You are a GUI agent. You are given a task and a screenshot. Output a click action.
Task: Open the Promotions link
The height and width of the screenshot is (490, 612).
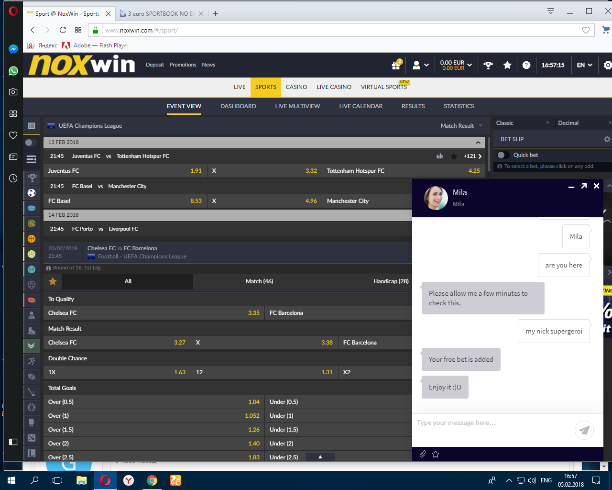(183, 65)
